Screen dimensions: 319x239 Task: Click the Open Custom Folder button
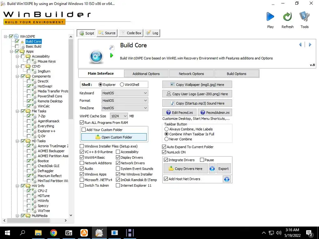pos(114,137)
